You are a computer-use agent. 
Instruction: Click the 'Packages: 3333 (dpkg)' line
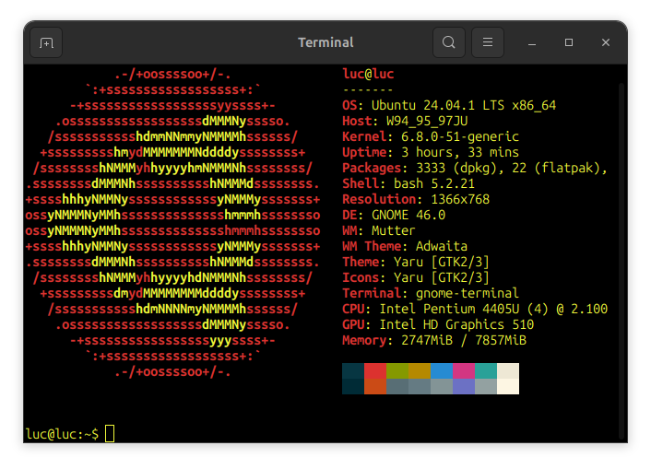pos(475,168)
